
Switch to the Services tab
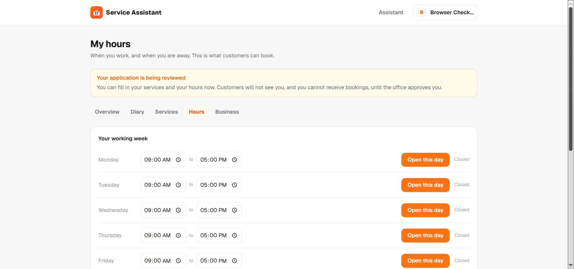166,112
